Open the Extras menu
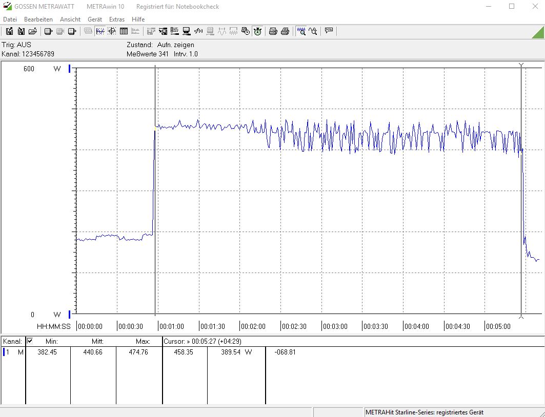This screenshot has height=417, width=545. [x=117, y=19]
